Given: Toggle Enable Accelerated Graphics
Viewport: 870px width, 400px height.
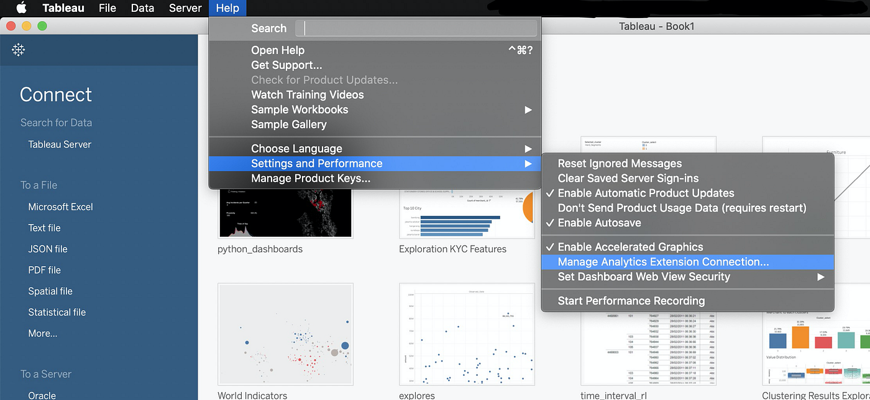Looking at the screenshot, I should (x=688, y=247).
